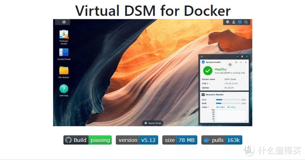The height and width of the screenshot is (160, 305).
Task: Click the Report Bugs button
Action: (153, 123)
